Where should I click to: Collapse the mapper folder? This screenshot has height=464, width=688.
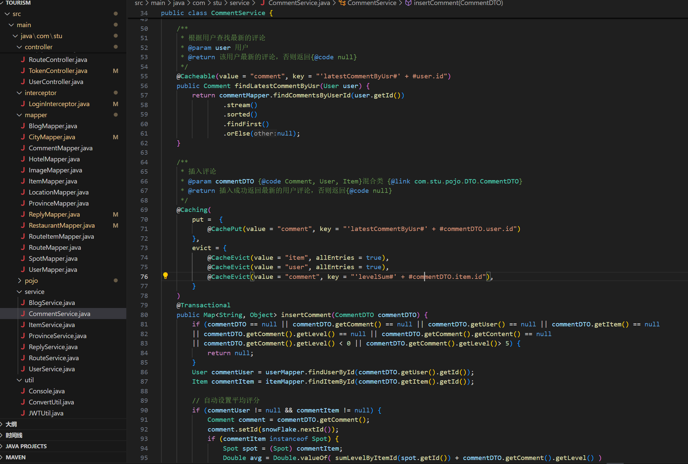(x=19, y=115)
